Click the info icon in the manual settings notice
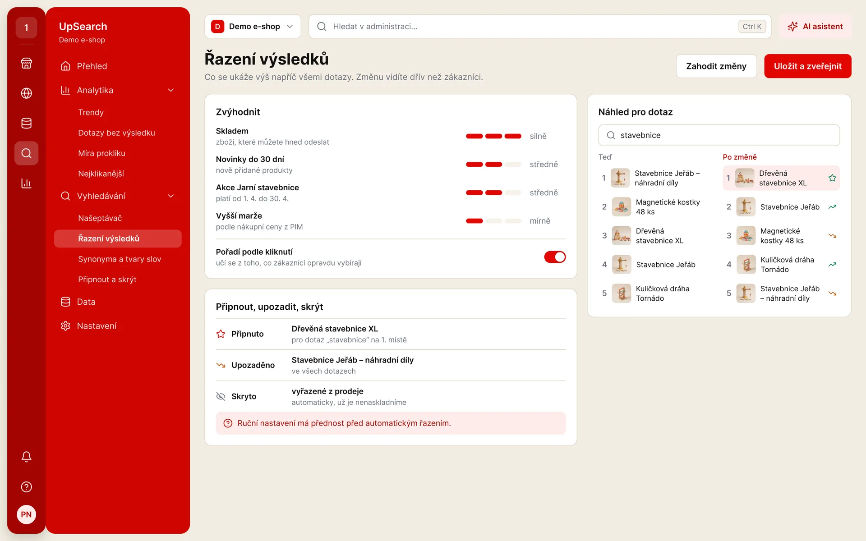This screenshot has width=866, height=541. tap(228, 423)
